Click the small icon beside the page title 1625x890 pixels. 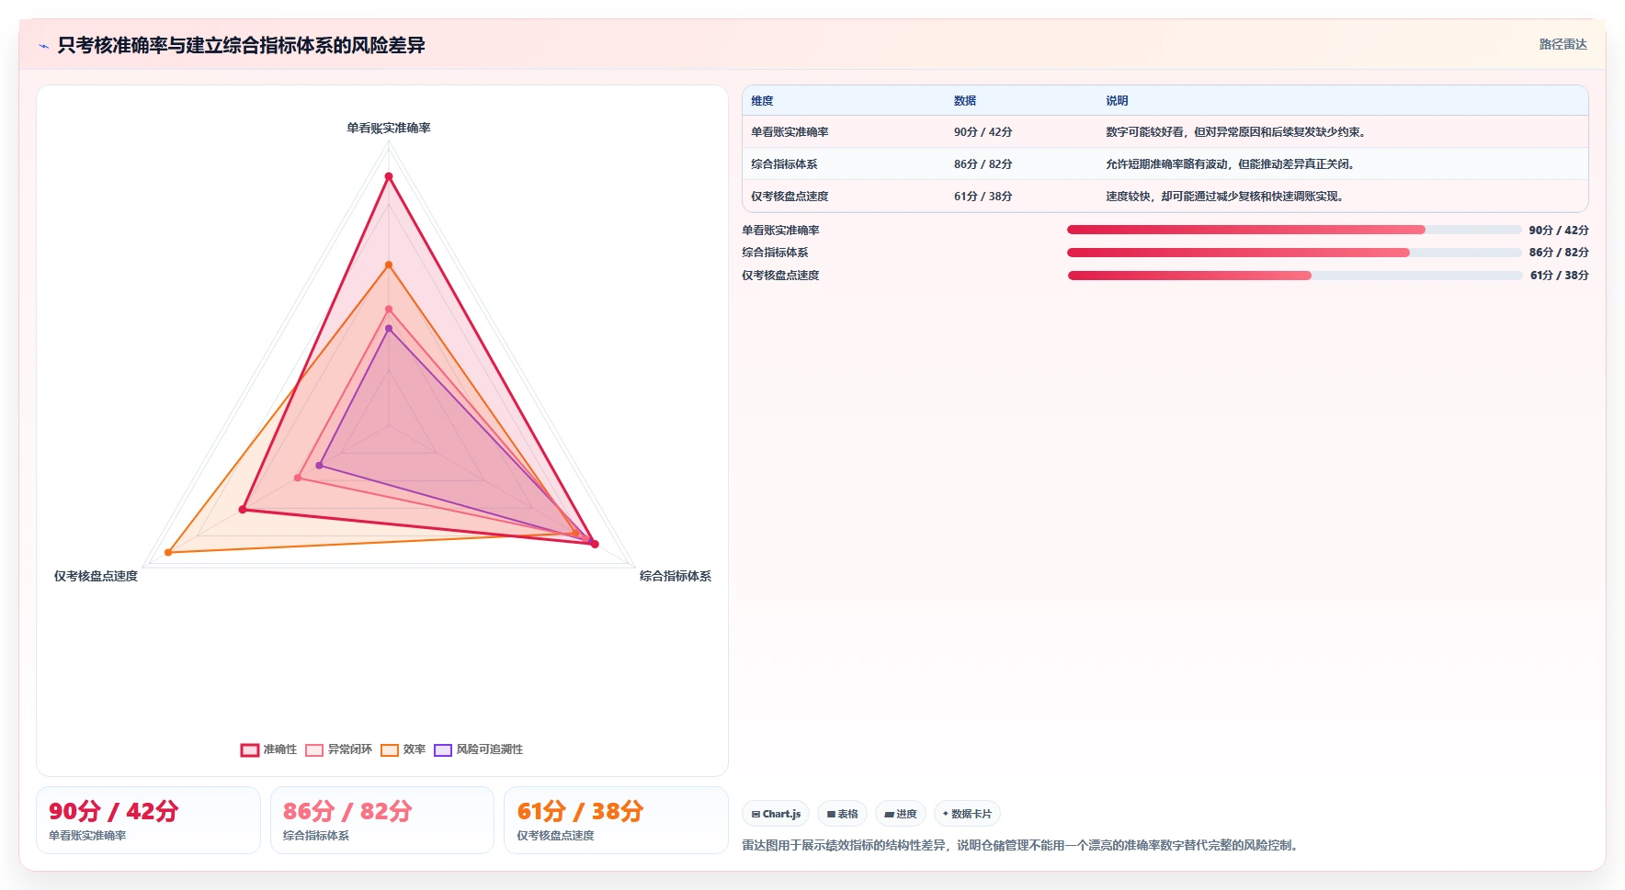(x=43, y=46)
